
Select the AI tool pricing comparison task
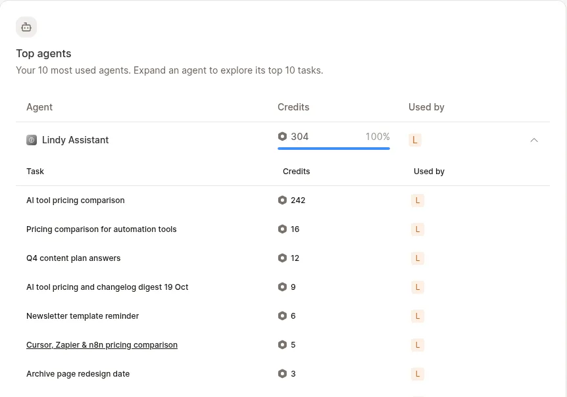tap(76, 200)
